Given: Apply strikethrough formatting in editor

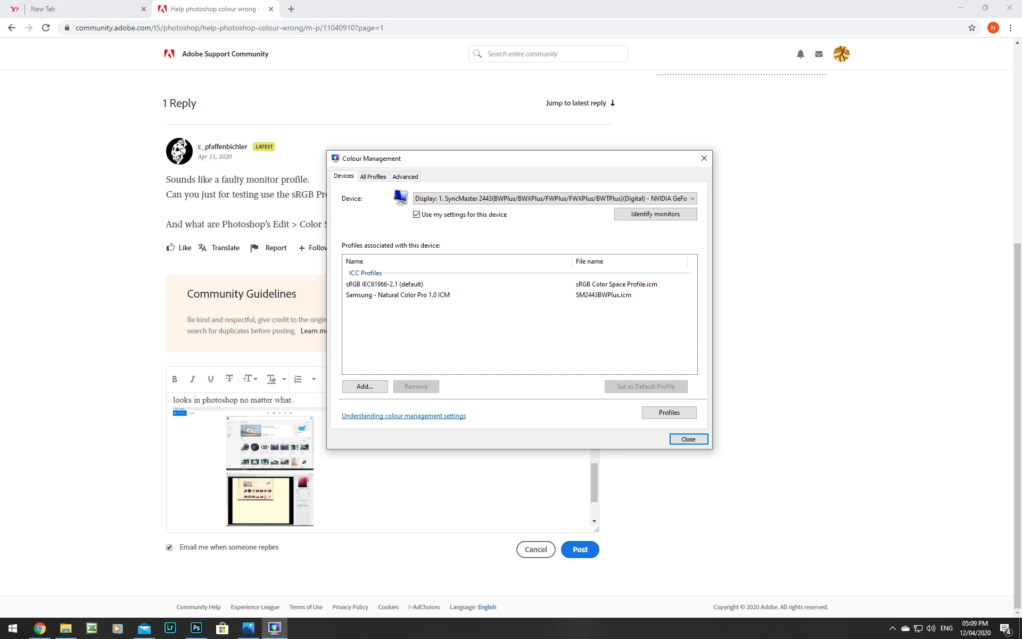Looking at the screenshot, I should click(x=229, y=379).
